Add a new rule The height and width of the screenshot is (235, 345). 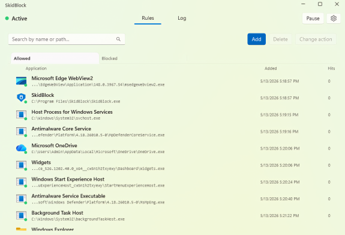click(256, 39)
